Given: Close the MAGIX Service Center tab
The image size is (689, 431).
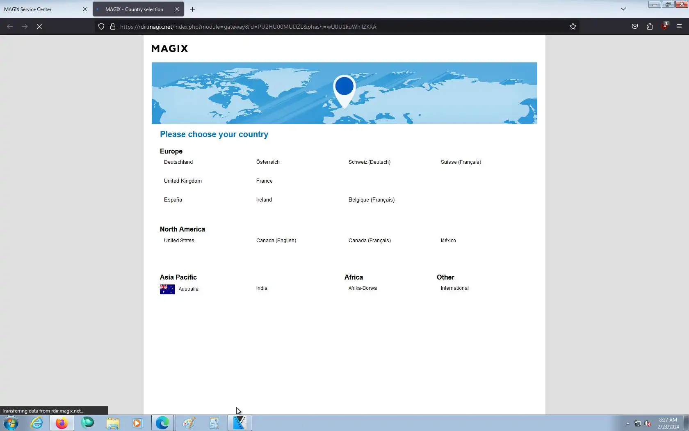Looking at the screenshot, I should coord(85,9).
